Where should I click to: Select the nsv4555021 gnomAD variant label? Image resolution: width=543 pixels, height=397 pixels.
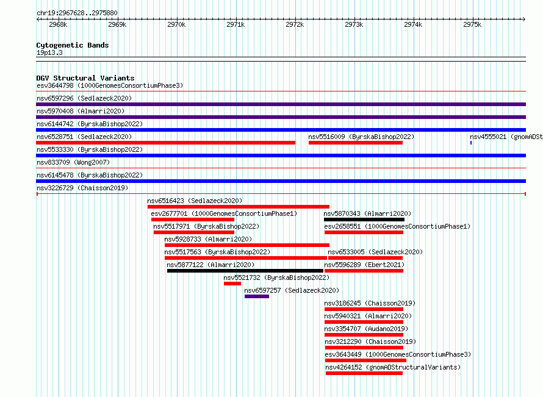click(506, 137)
